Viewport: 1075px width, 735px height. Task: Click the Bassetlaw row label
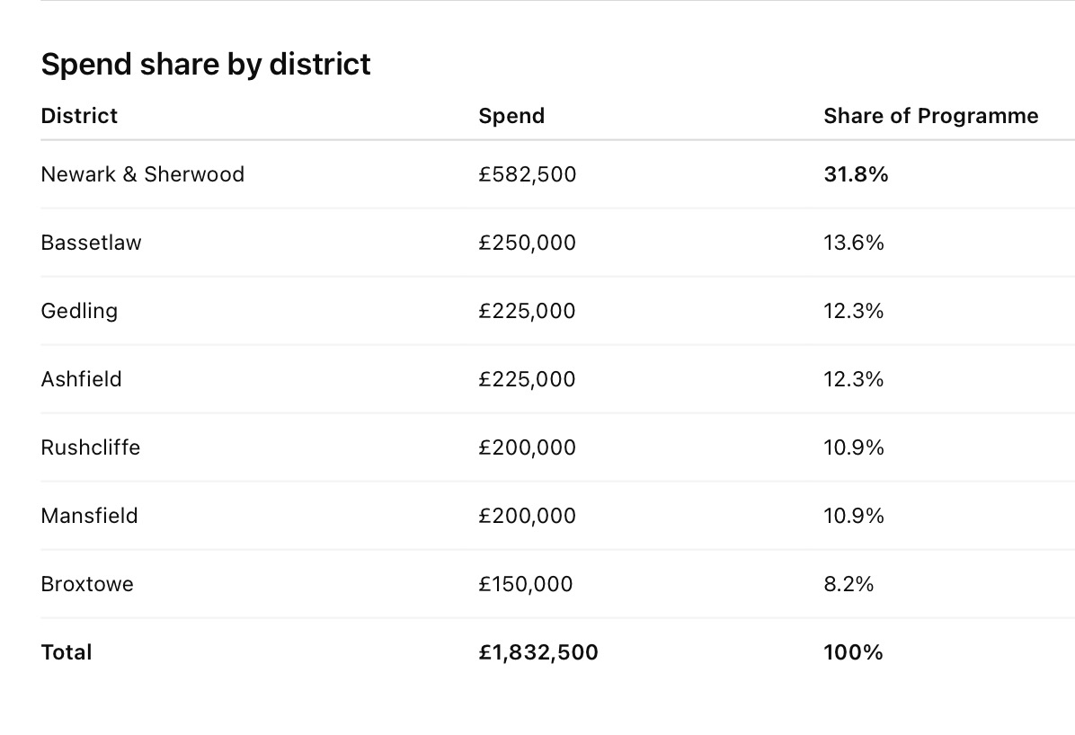click(x=91, y=243)
